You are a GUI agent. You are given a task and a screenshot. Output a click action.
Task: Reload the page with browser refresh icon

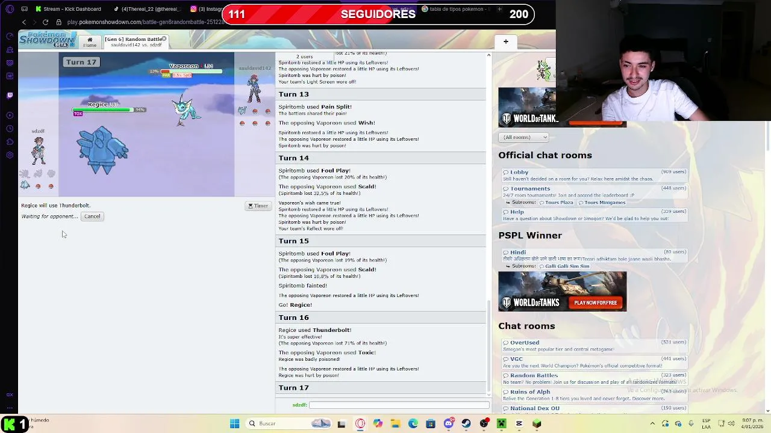(45, 22)
